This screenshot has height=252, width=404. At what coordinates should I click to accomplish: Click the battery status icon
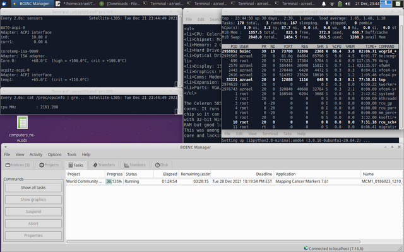(x=340, y=4)
